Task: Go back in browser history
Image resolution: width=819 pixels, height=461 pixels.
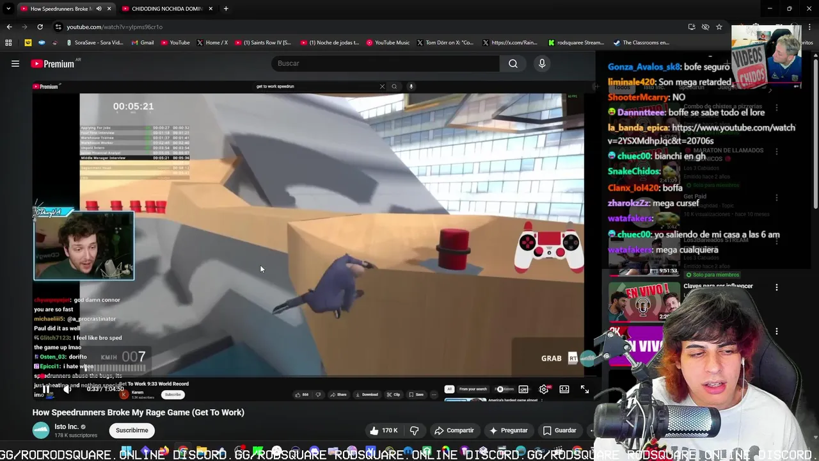Action: click(9, 27)
